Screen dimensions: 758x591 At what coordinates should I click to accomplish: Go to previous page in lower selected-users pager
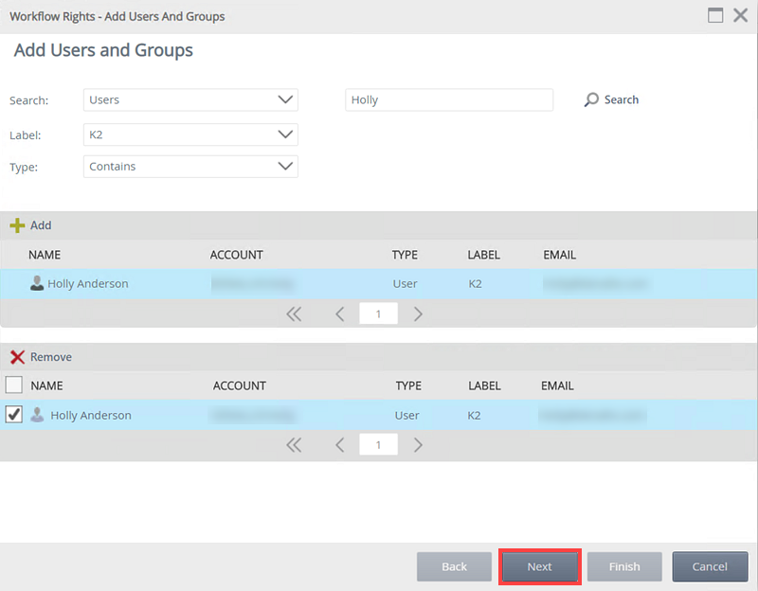pyautogui.click(x=340, y=445)
